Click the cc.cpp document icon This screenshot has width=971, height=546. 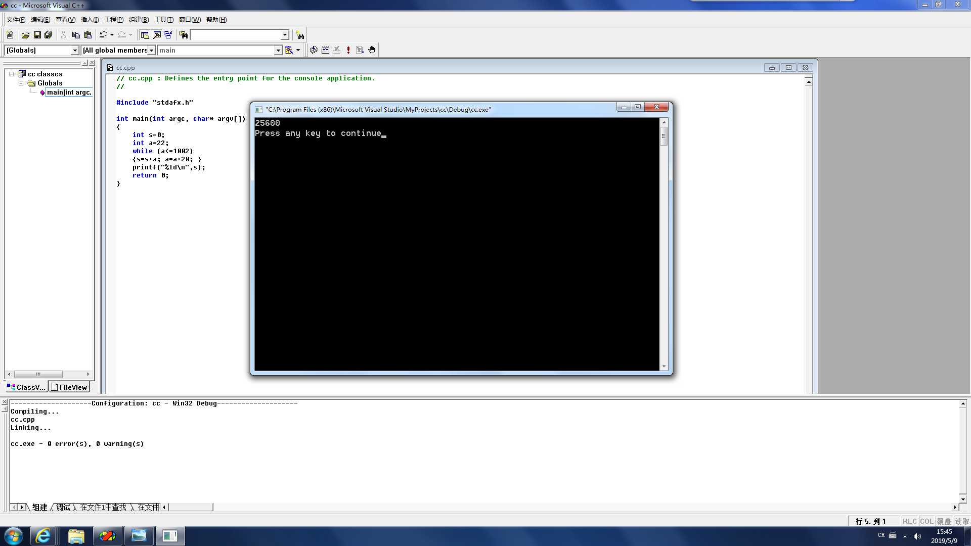[110, 67]
